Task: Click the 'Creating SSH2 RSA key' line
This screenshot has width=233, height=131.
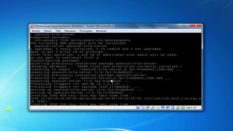Action: (83, 95)
